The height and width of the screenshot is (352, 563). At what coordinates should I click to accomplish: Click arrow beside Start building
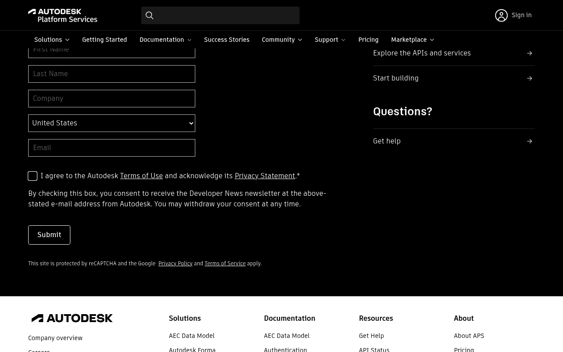[530, 78]
